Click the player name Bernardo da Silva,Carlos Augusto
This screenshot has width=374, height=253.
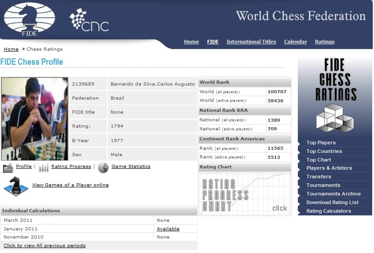(153, 84)
